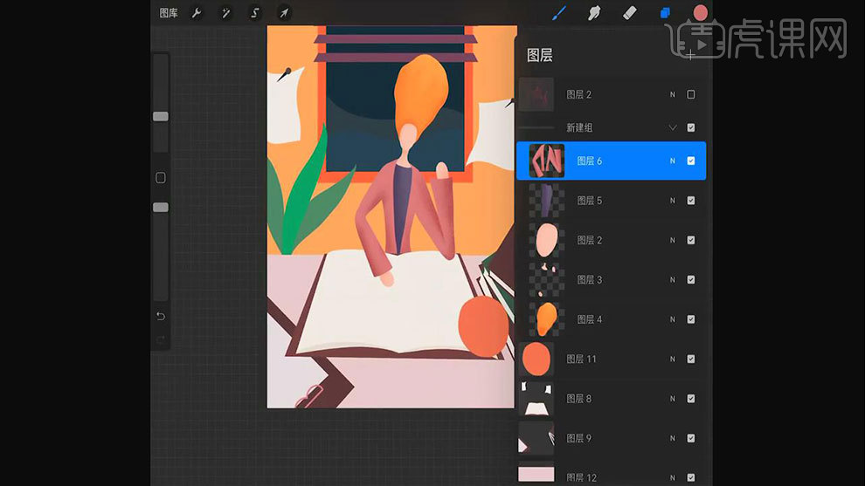Screen dimensions: 865x486
Task: Close the Layers panel via layers icon
Action: 665,13
